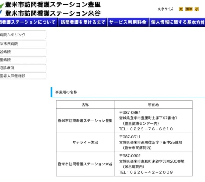Click postal code 〒987-0902
The height and width of the screenshot is (182, 205).
coord(130,156)
